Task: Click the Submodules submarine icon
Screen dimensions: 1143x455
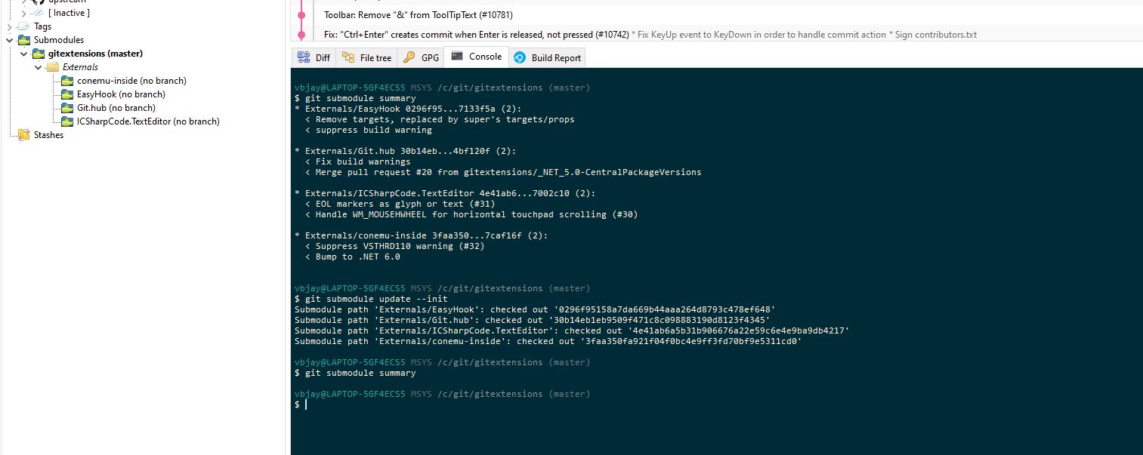Action: (23, 39)
